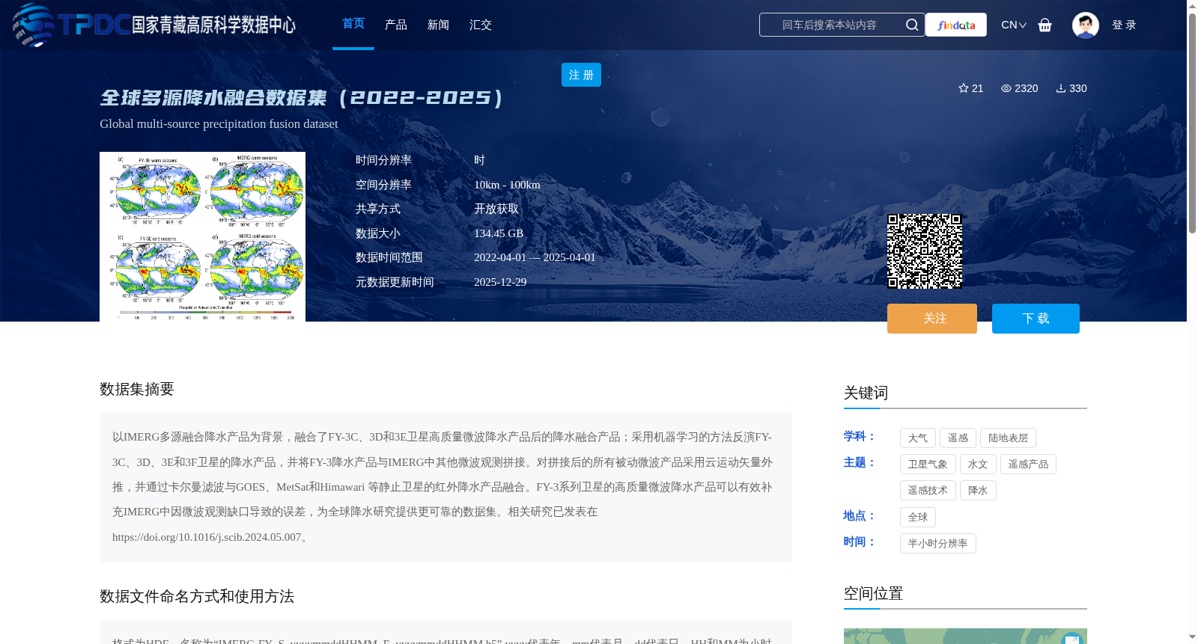Click the time range 2022-04-01 — 2025-04-01
Viewport: 1198px width, 644px height.
tap(535, 257)
